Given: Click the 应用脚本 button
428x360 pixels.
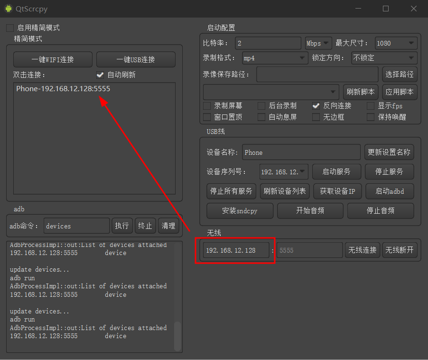Looking at the screenshot, I should pos(400,92).
